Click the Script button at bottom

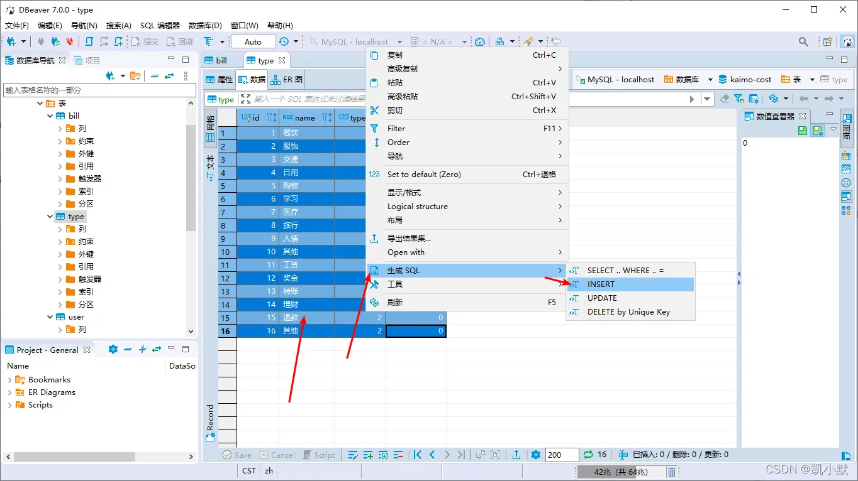pos(320,455)
